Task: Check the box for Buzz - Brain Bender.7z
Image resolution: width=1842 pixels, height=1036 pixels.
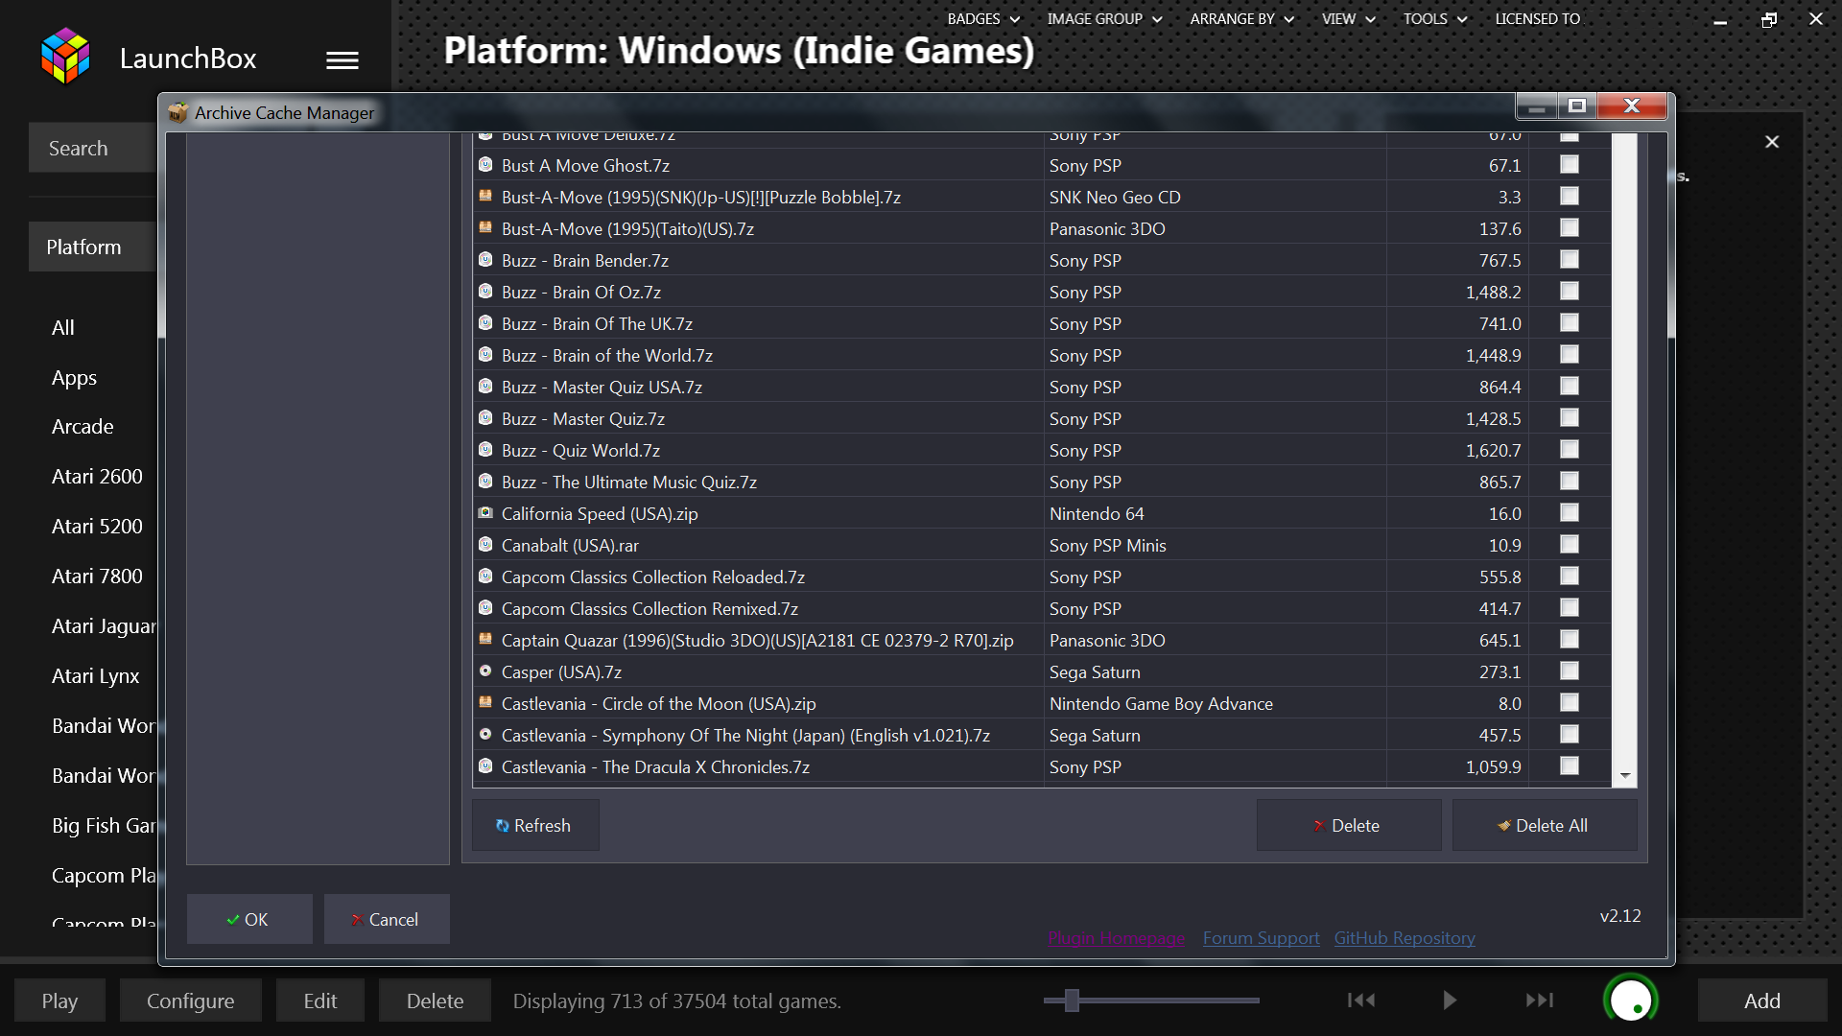Action: point(1570,260)
